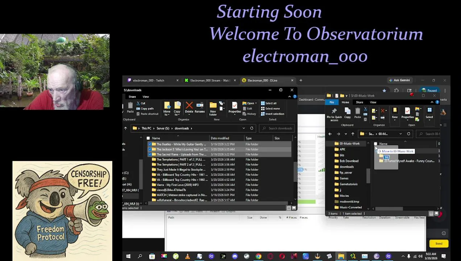Click downloads window vertical scrollbar
Image resolution: width=461 pixels, height=261 pixels.
[295, 169]
